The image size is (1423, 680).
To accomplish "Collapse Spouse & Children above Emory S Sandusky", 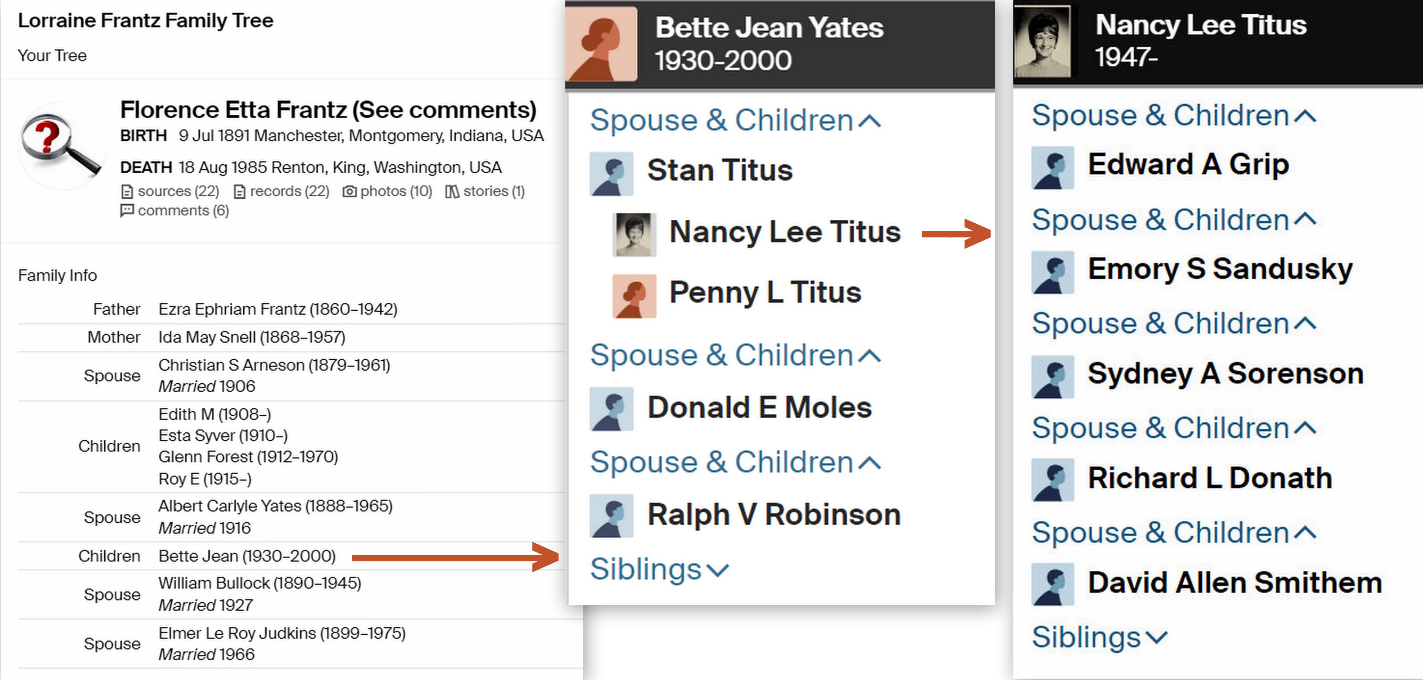I will (1174, 220).
